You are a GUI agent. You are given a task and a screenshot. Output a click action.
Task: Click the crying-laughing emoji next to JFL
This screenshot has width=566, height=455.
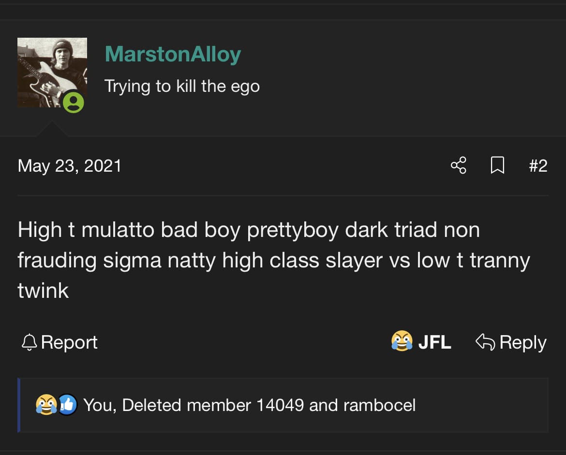402,341
